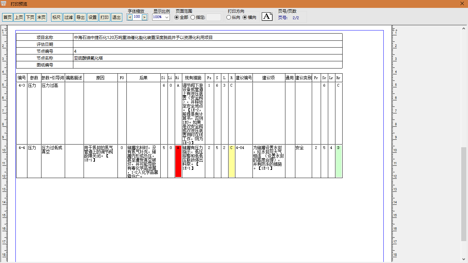
Task: Increase font scale with the '>' button
Action: pyautogui.click(x=144, y=17)
